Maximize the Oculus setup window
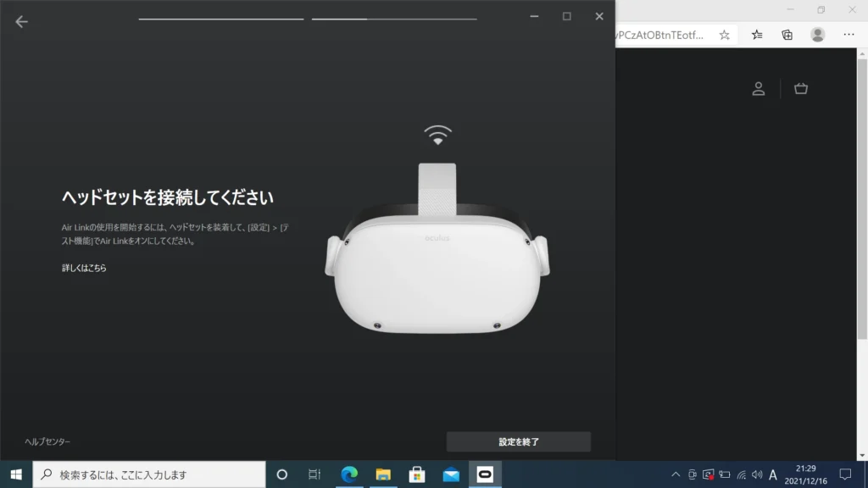Viewport: 868px width, 488px height. [567, 17]
